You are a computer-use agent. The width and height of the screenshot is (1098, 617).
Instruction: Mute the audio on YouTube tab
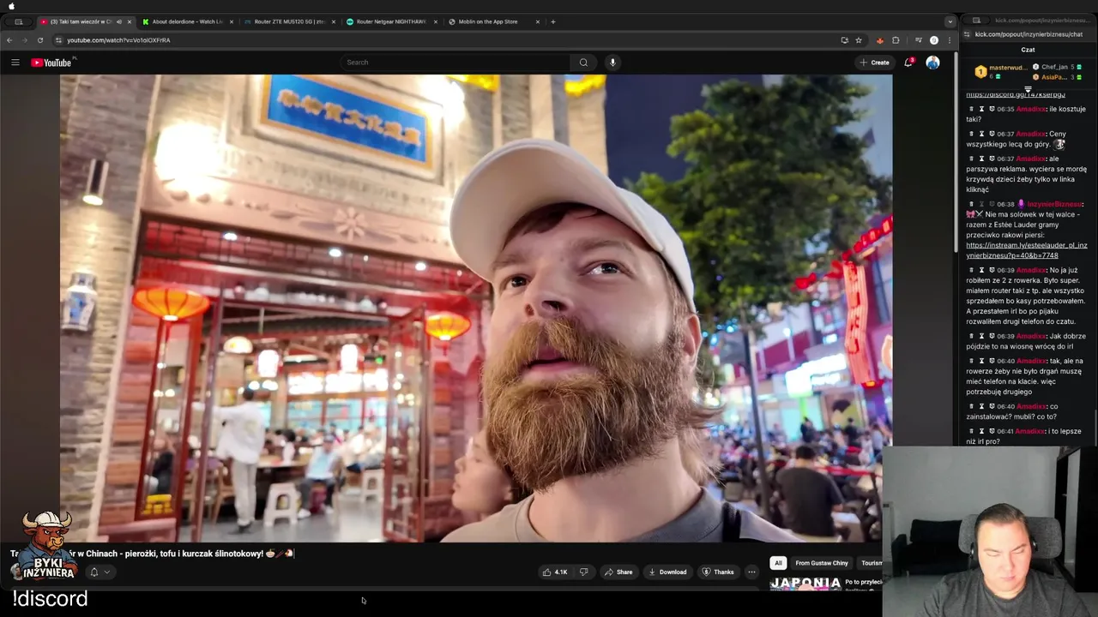tap(118, 21)
